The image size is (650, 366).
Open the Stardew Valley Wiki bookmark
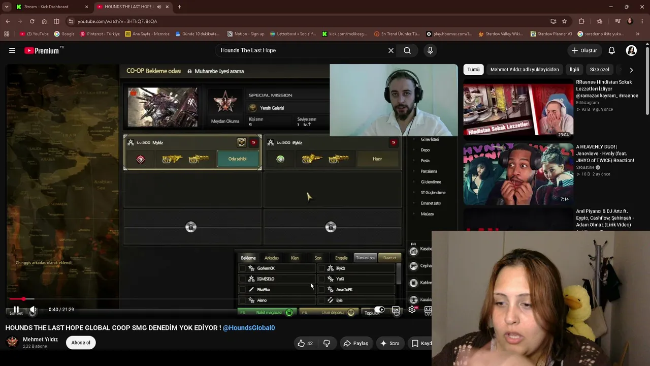click(x=501, y=34)
